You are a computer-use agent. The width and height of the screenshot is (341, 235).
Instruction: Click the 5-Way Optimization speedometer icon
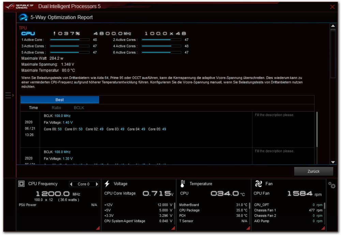[x=23, y=17]
